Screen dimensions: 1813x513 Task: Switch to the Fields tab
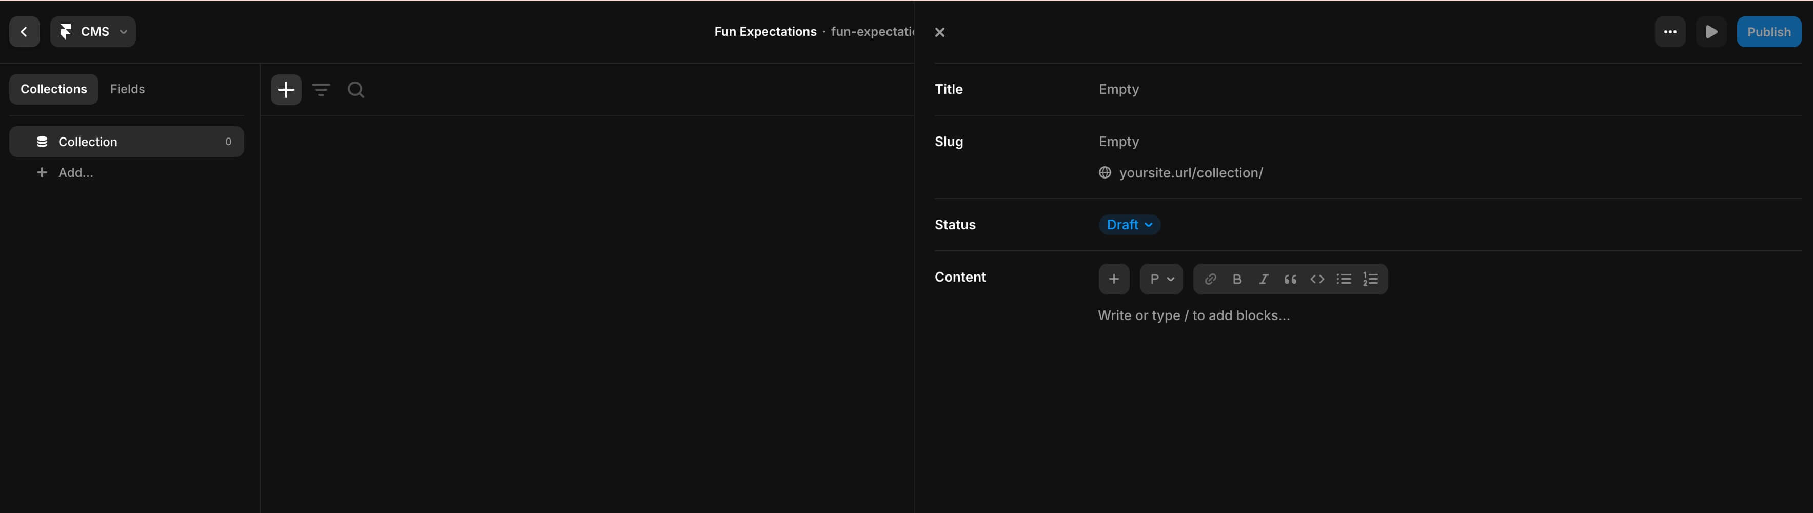click(127, 89)
